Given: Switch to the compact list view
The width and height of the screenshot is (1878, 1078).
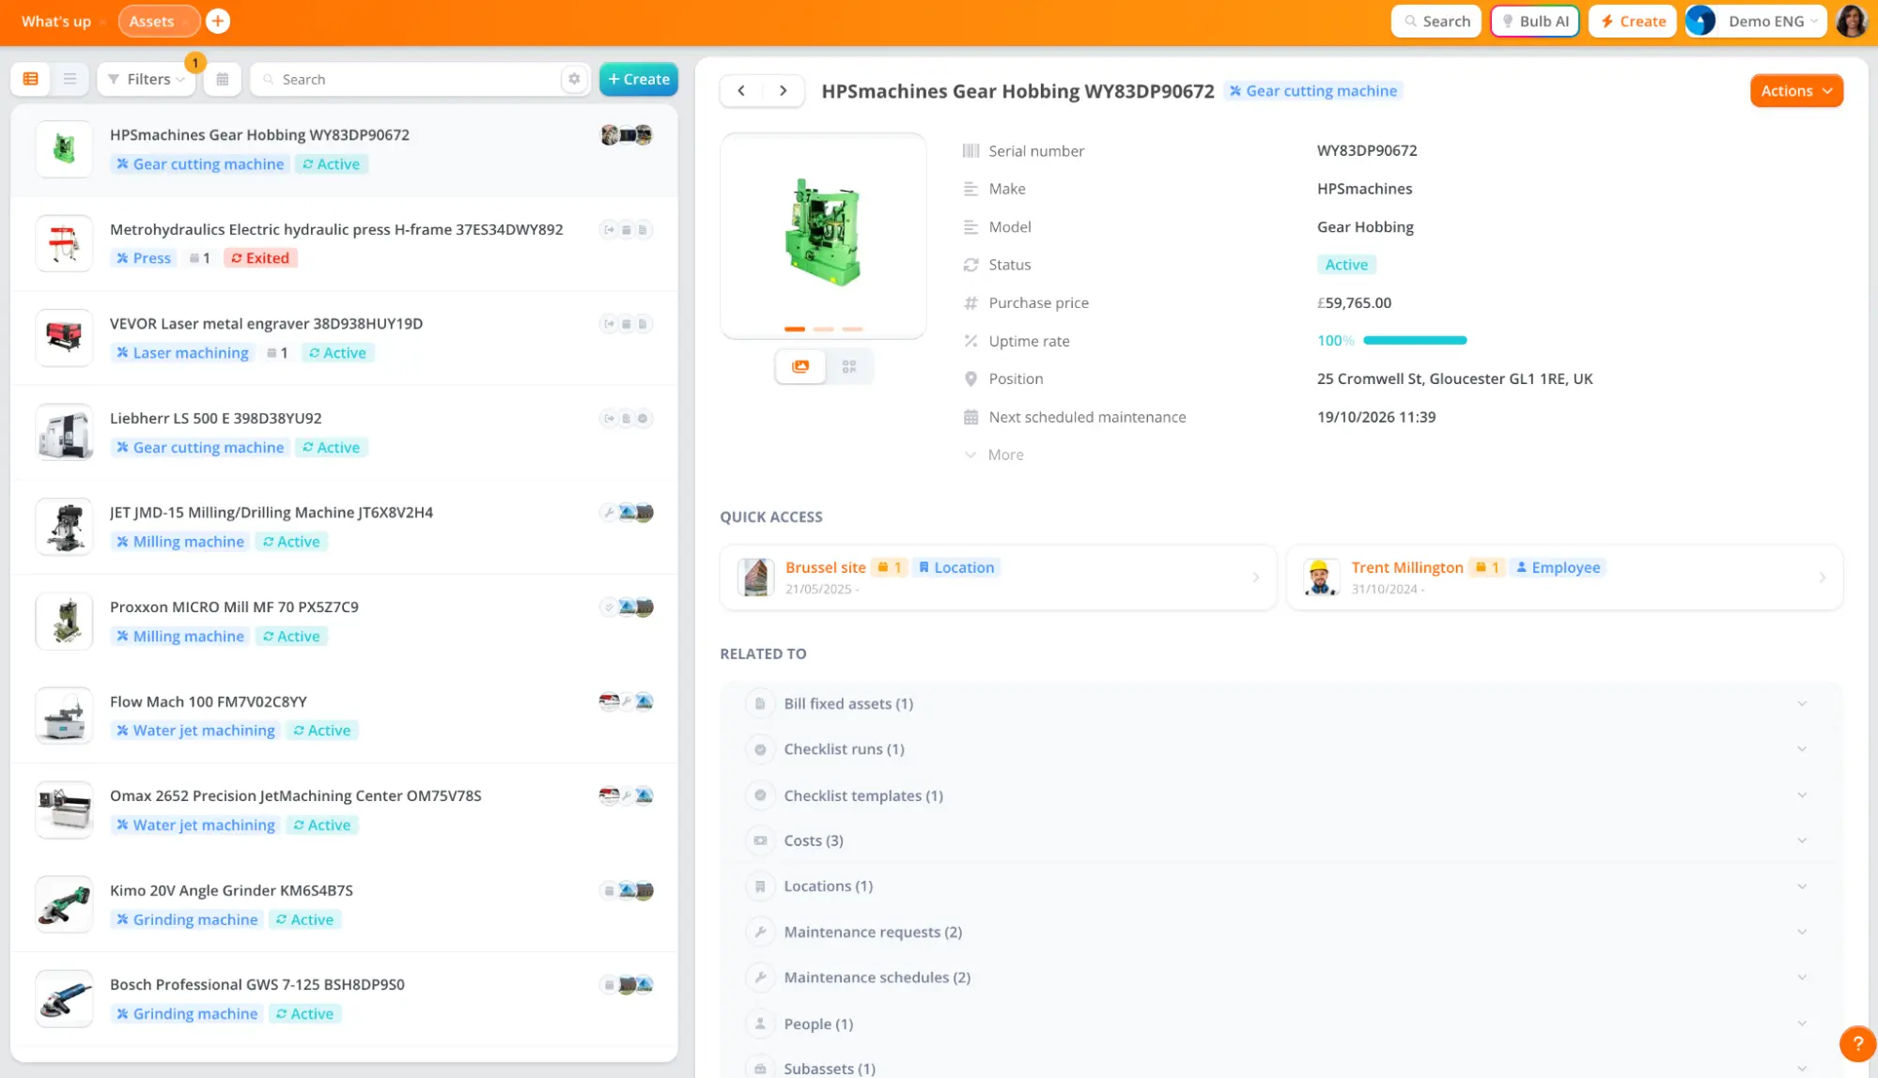Looking at the screenshot, I should coord(70,79).
